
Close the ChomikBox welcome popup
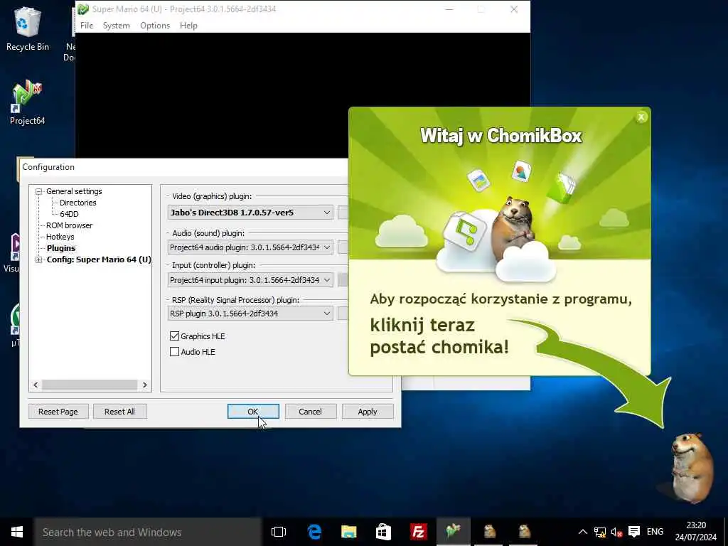tap(641, 117)
